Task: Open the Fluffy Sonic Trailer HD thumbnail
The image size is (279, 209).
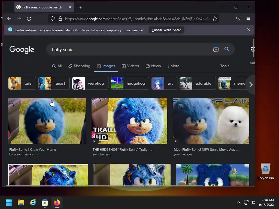Action: coord(129,121)
